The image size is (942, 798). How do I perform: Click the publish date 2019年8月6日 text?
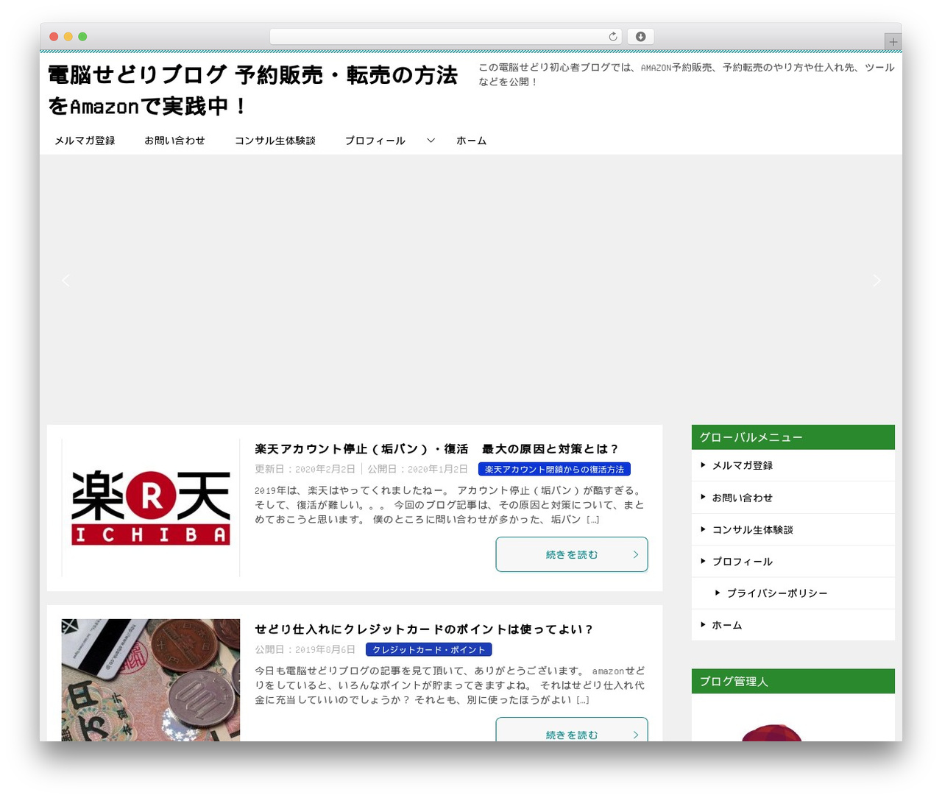click(x=325, y=649)
